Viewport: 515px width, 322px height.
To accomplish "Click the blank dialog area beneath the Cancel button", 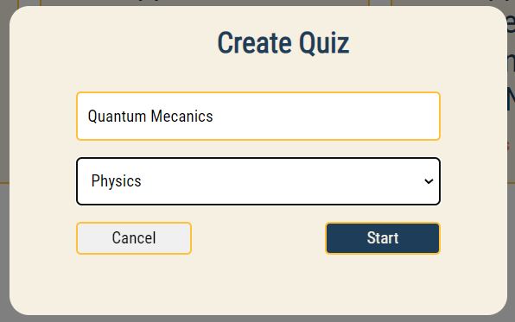I will tap(134, 282).
